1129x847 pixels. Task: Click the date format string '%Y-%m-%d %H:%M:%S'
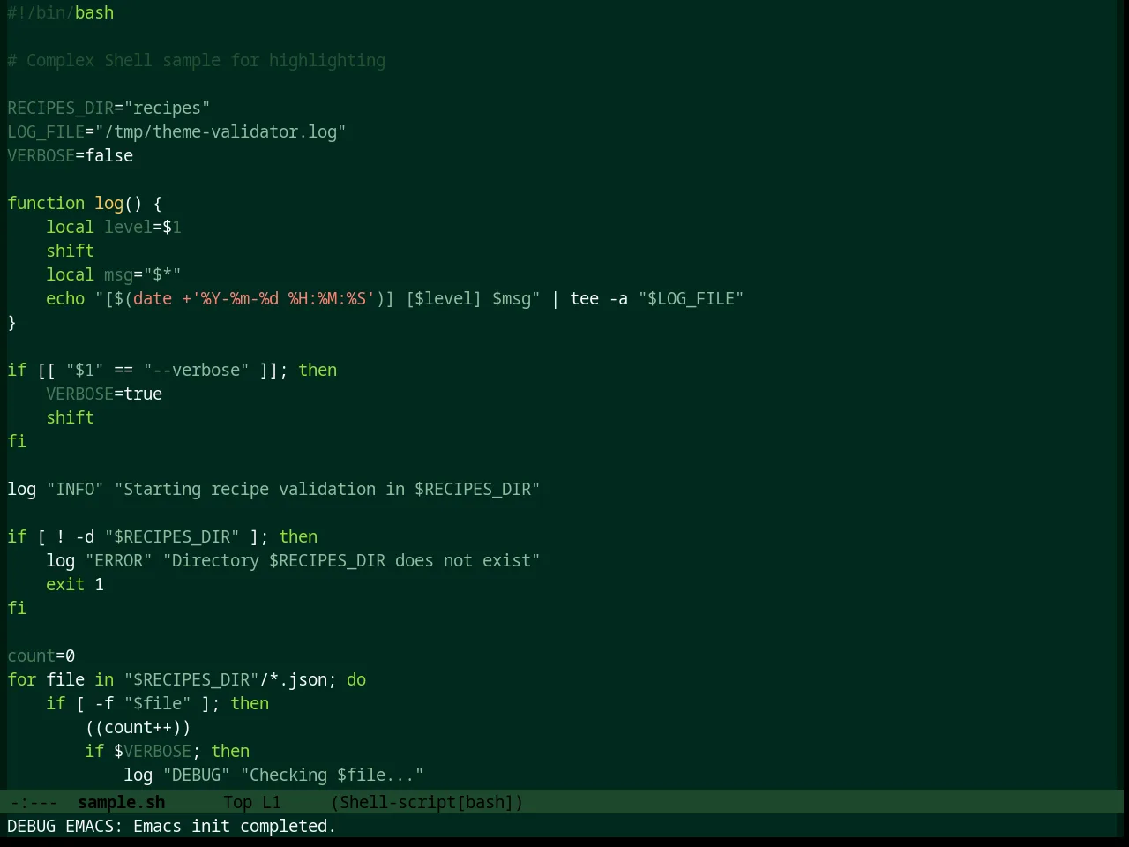pos(283,298)
